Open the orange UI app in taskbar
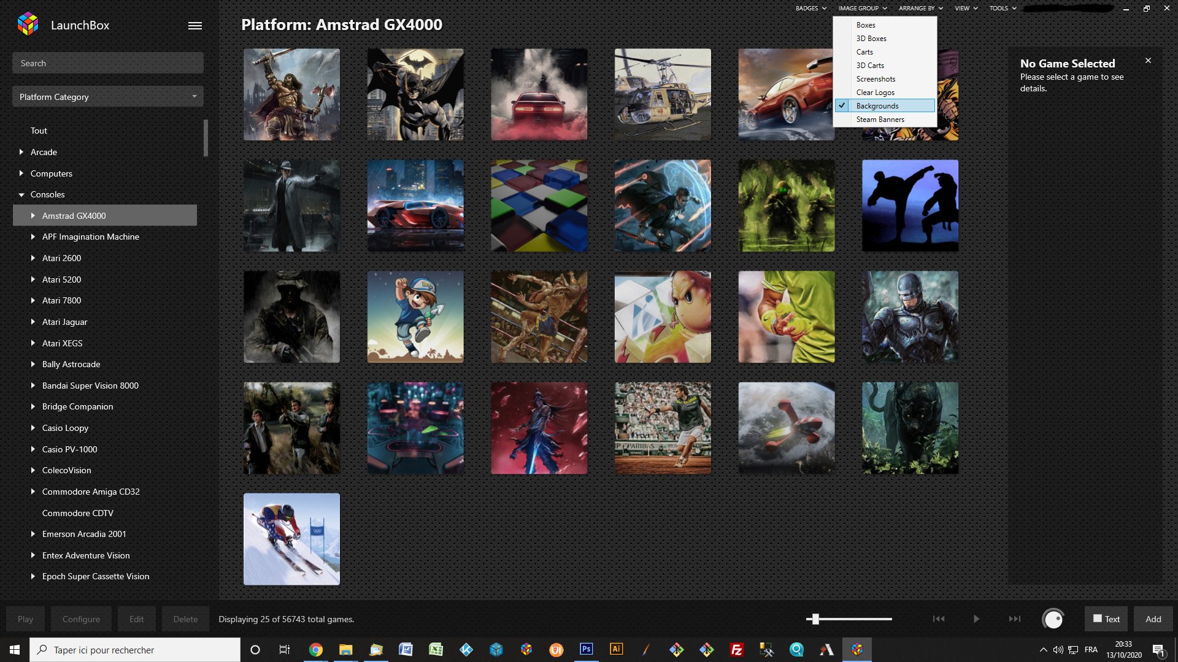Image resolution: width=1178 pixels, height=662 pixels. (x=556, y=650)
